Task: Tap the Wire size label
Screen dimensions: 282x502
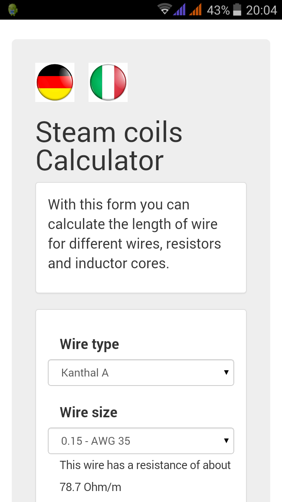Action: [88, 412]
